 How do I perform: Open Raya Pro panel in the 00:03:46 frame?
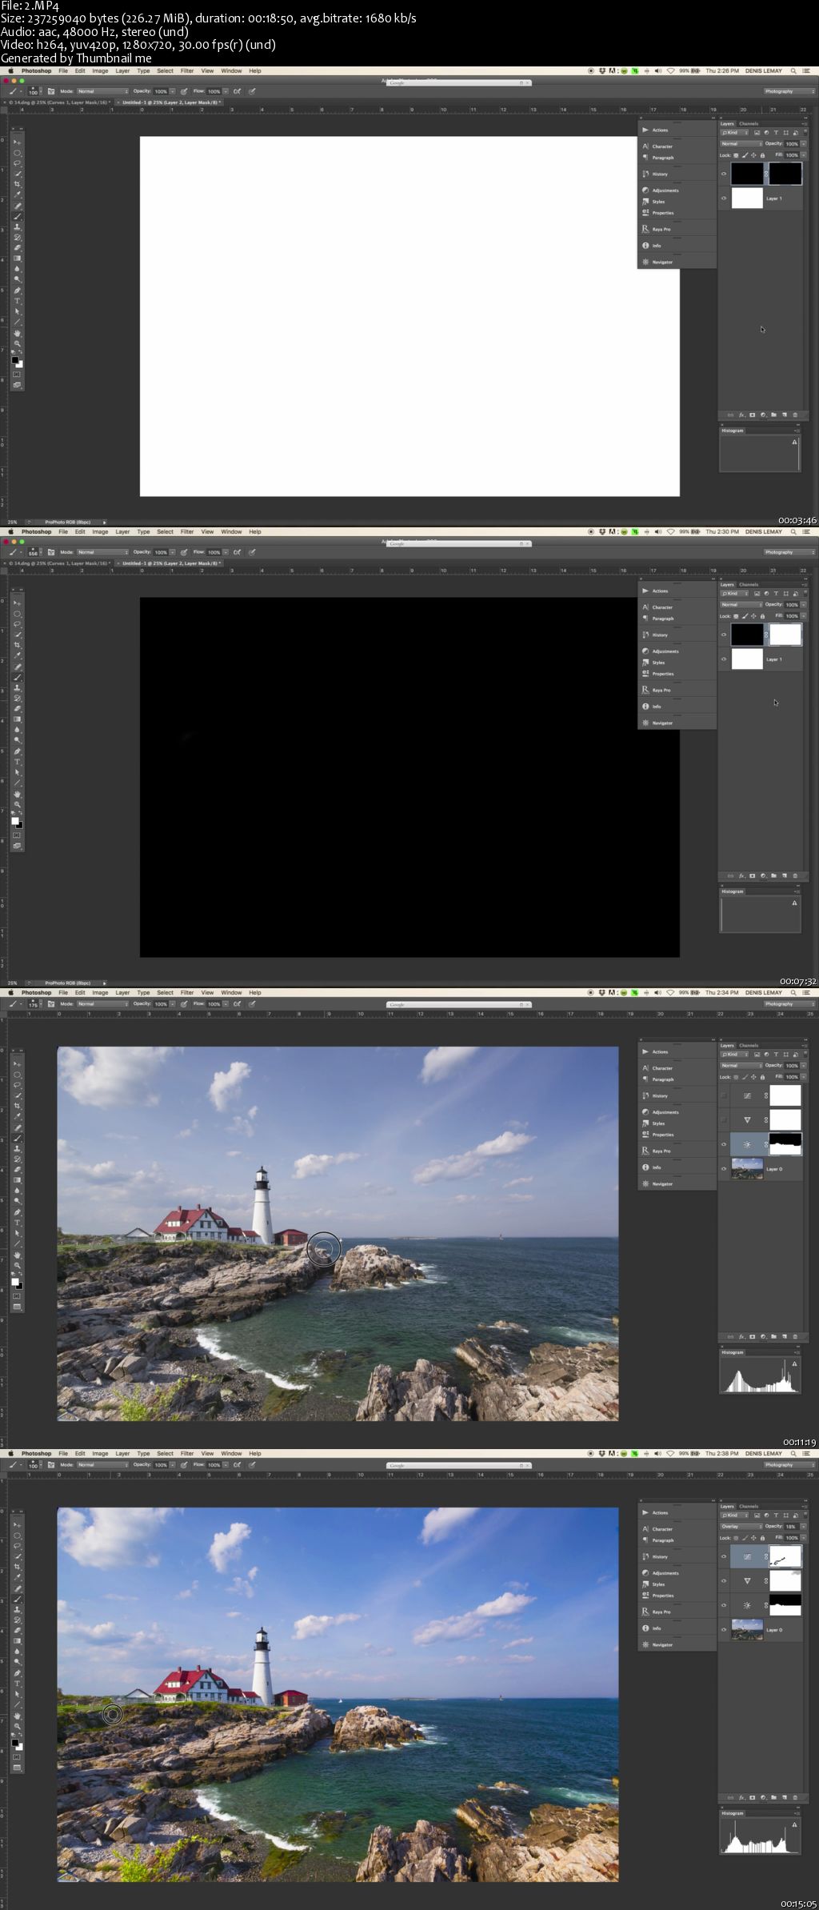click(659, 229)
